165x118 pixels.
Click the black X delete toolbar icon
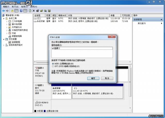tap(34, 11)
